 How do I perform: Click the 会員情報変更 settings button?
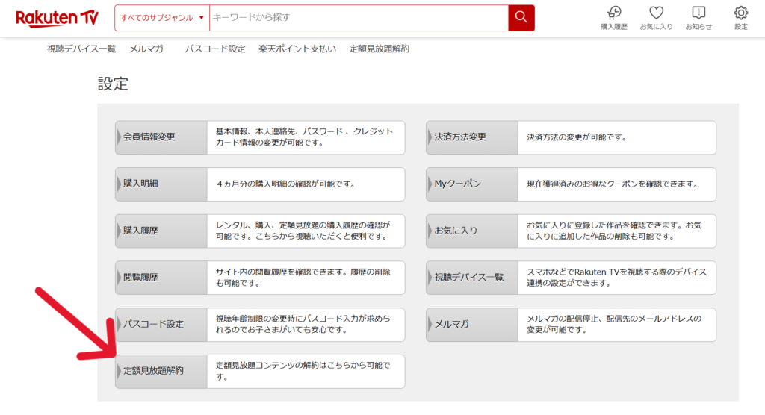click(161, 137)
